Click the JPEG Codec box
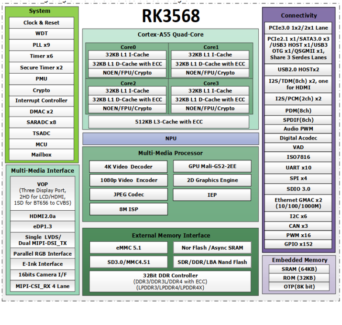 pos(128,195)
